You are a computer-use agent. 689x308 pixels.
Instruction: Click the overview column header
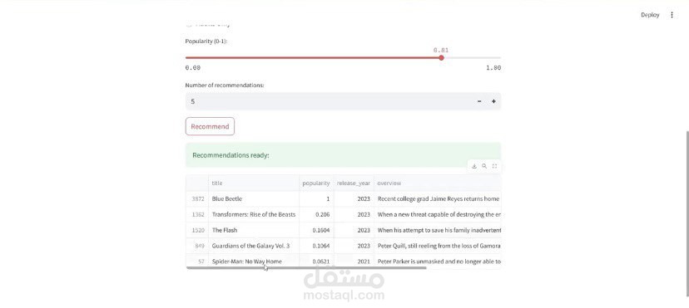pos(437,183)
